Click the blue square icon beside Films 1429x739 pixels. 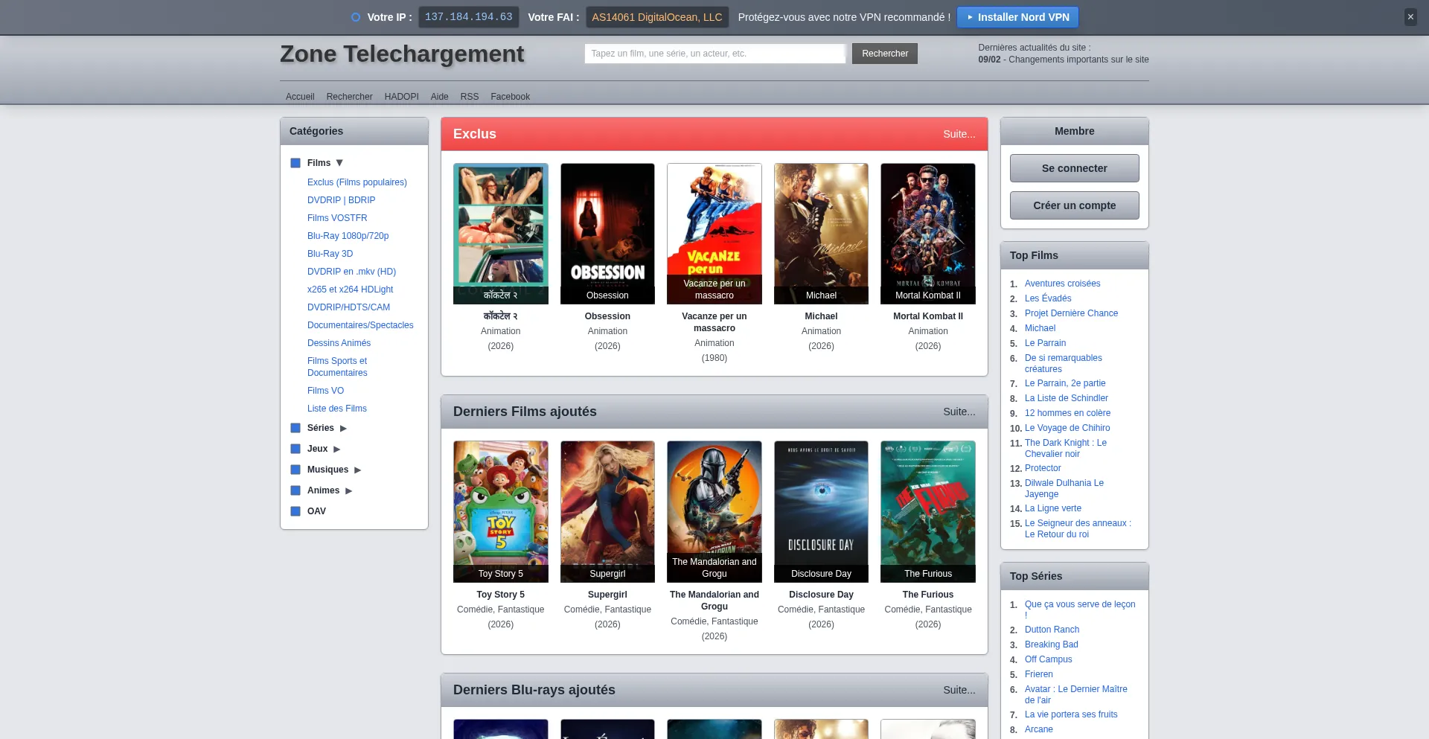(x=295, y=163)
